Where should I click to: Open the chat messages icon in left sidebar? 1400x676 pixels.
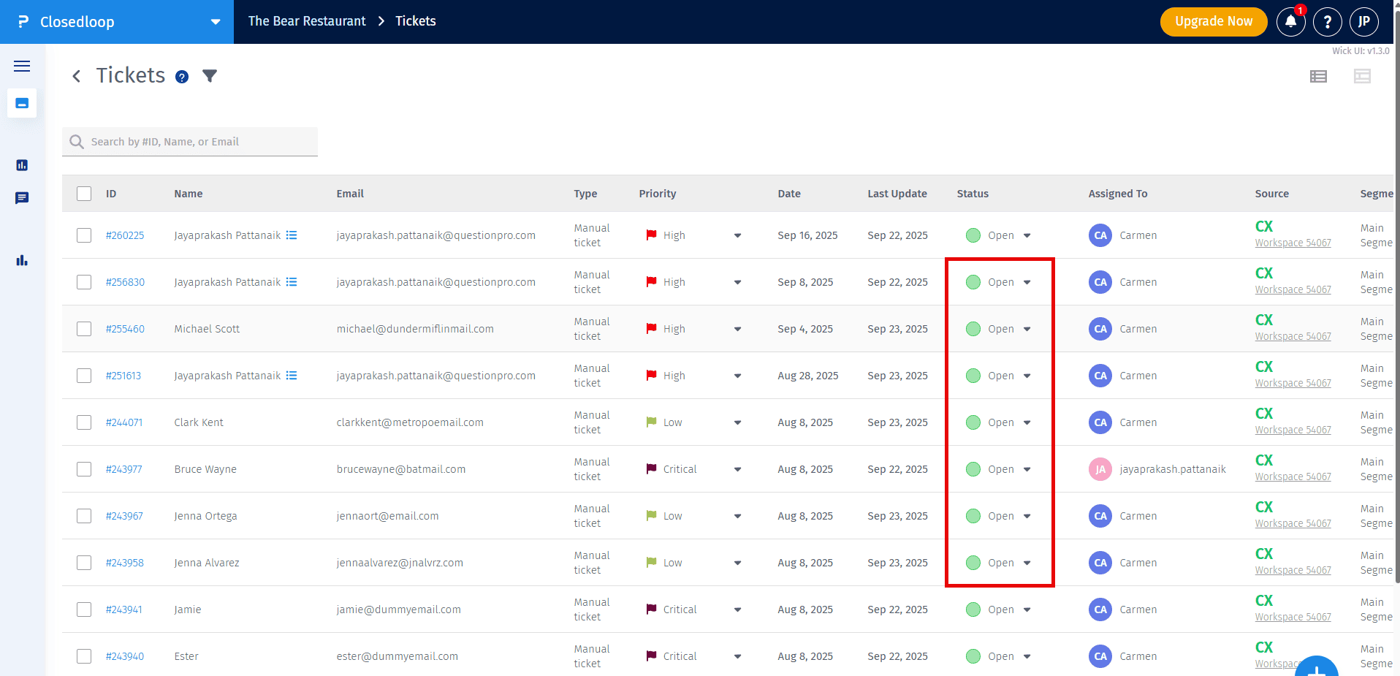22,198
